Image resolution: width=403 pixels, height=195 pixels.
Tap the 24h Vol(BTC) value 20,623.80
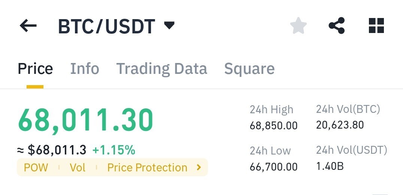pyautogui.click(x=340, y=125)
